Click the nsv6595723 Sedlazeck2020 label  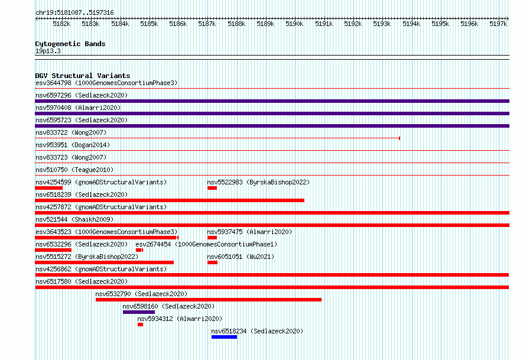click(x=82, y=120)
